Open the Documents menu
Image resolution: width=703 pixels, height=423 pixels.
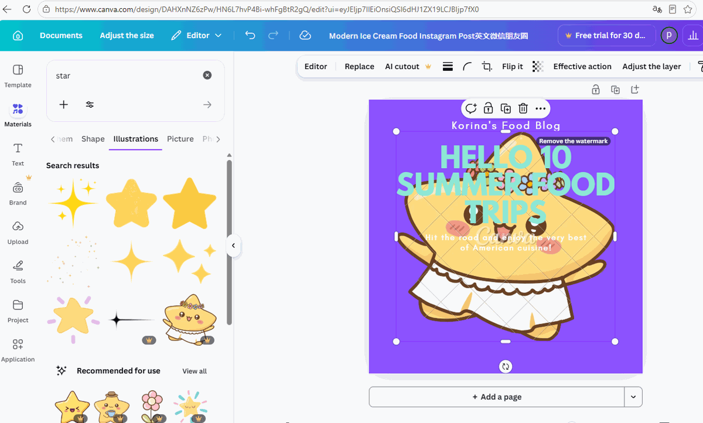[x=61, y=35]
